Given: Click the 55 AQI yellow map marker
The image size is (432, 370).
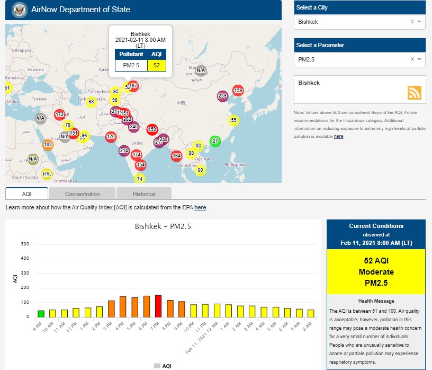Looking at the screenshot, I should (x=233, y=120).
